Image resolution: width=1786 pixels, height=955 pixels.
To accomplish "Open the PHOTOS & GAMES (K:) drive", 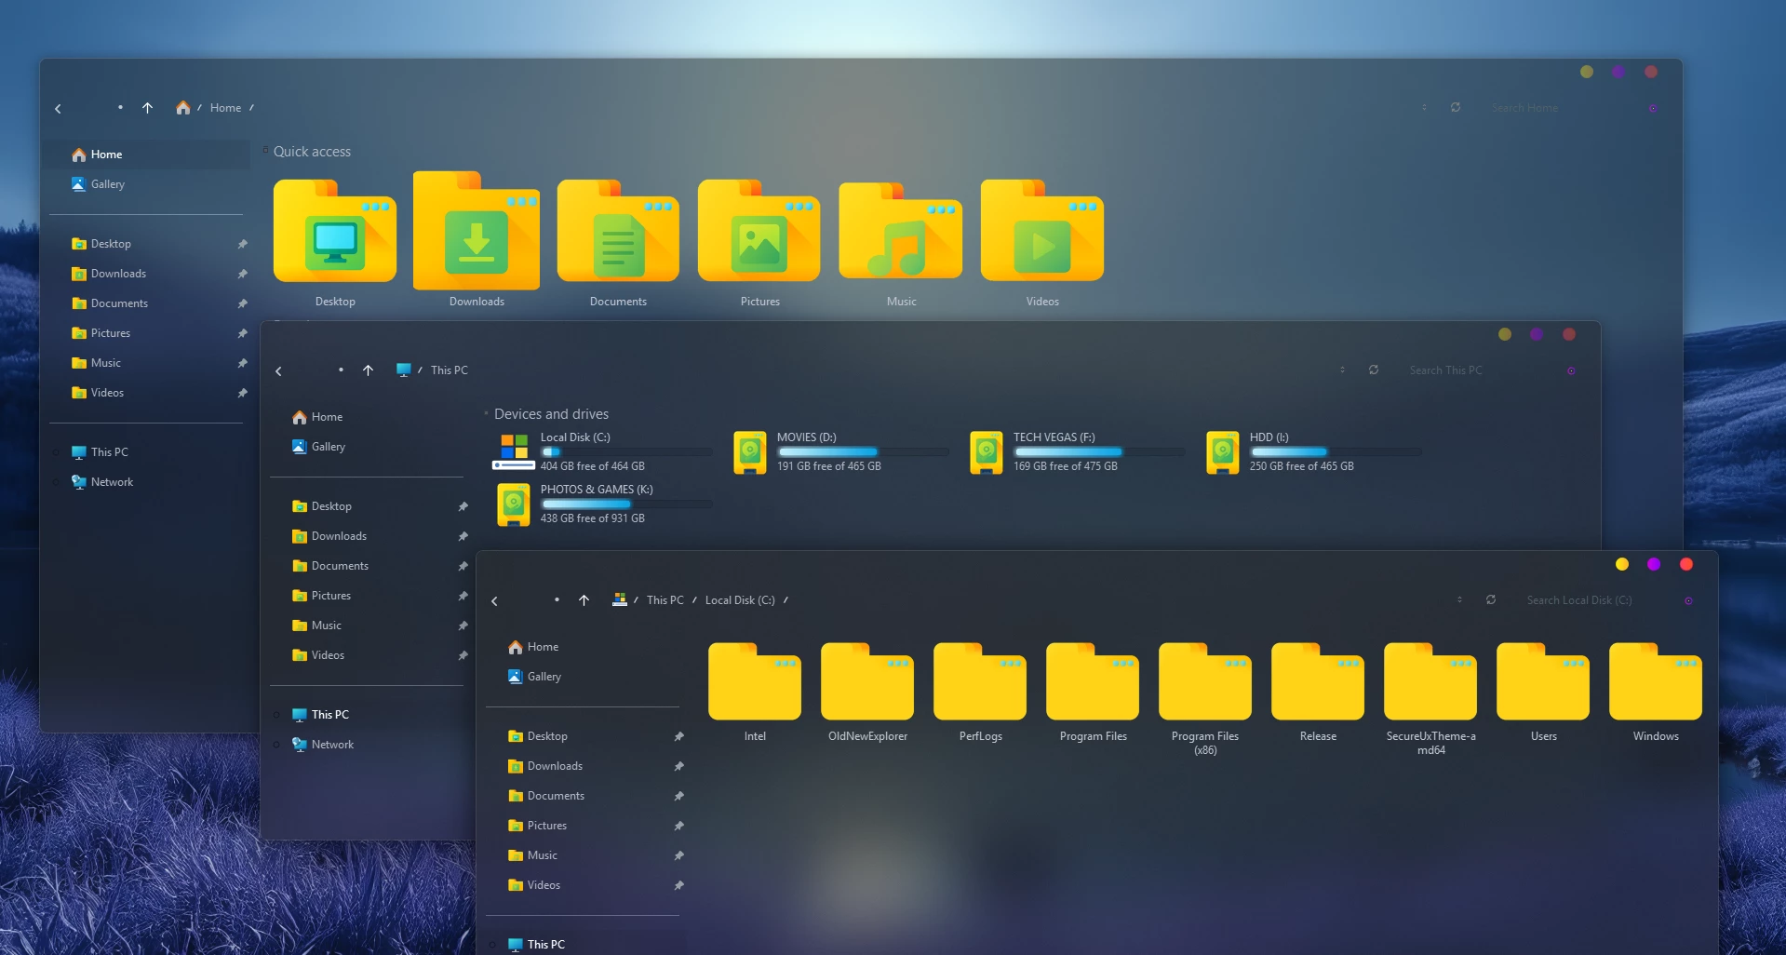I will tap(514, 504).
